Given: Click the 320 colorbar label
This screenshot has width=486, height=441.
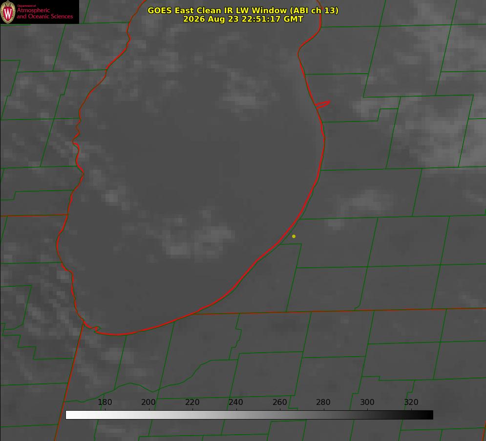Looking at the screenshot, I should coord(411,402).
